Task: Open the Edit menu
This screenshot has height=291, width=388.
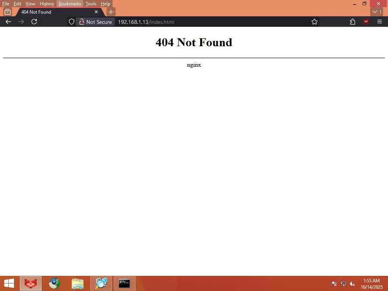Action: coord(17,4)
